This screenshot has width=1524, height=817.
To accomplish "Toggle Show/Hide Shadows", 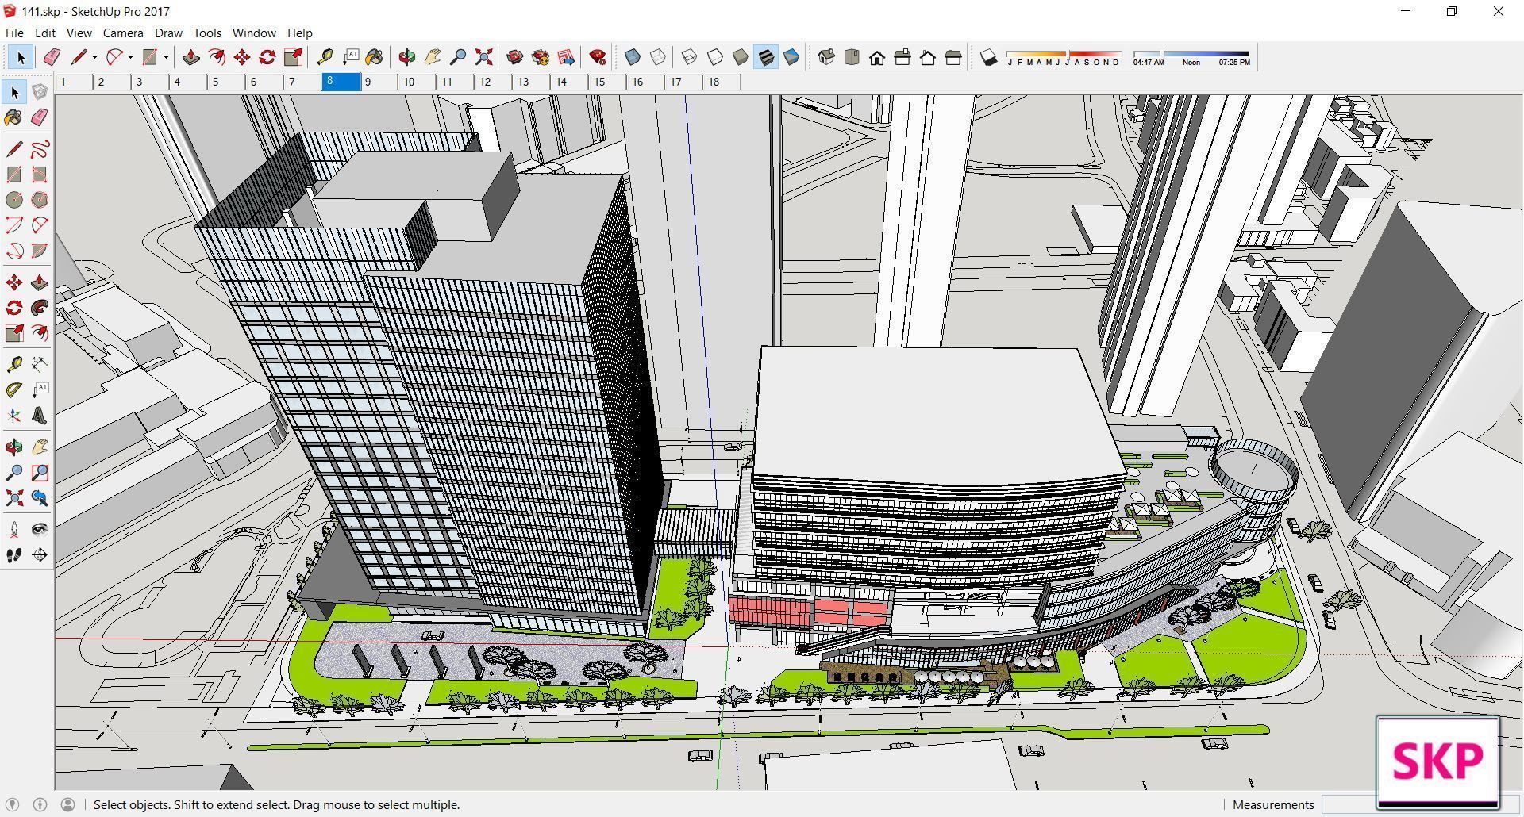I will point(988,57).
